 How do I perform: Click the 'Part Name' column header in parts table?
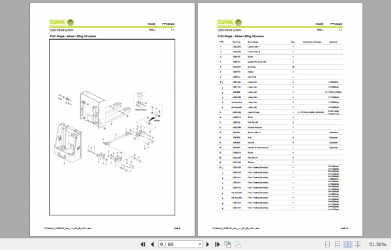(253, 42)
